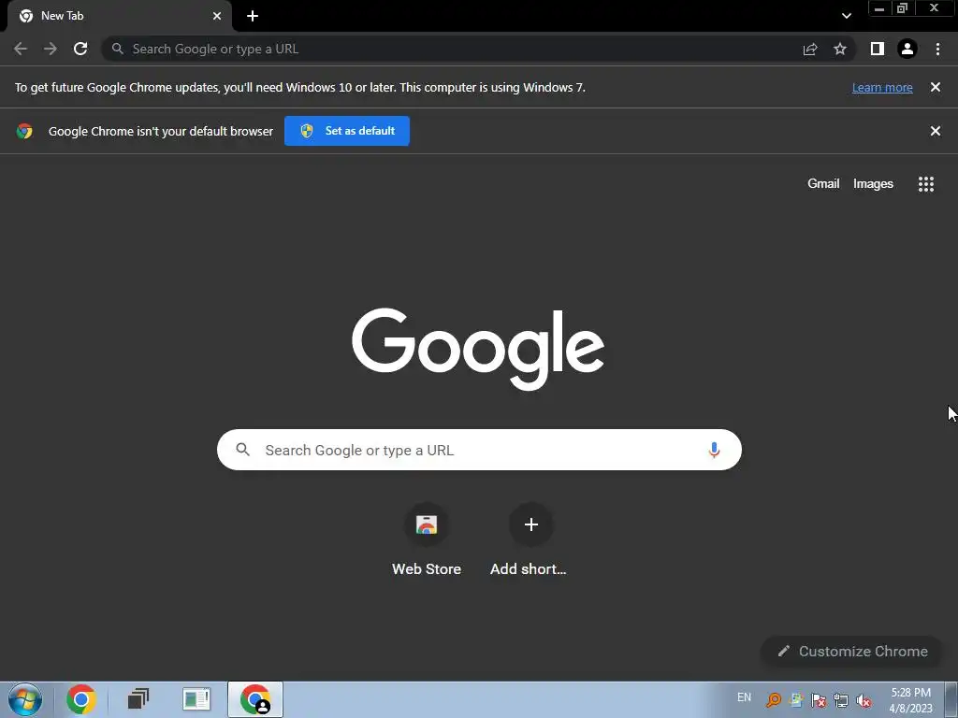
Task: Open the network status tray icon
Action: pyautogui.click(x=841, y=700)
